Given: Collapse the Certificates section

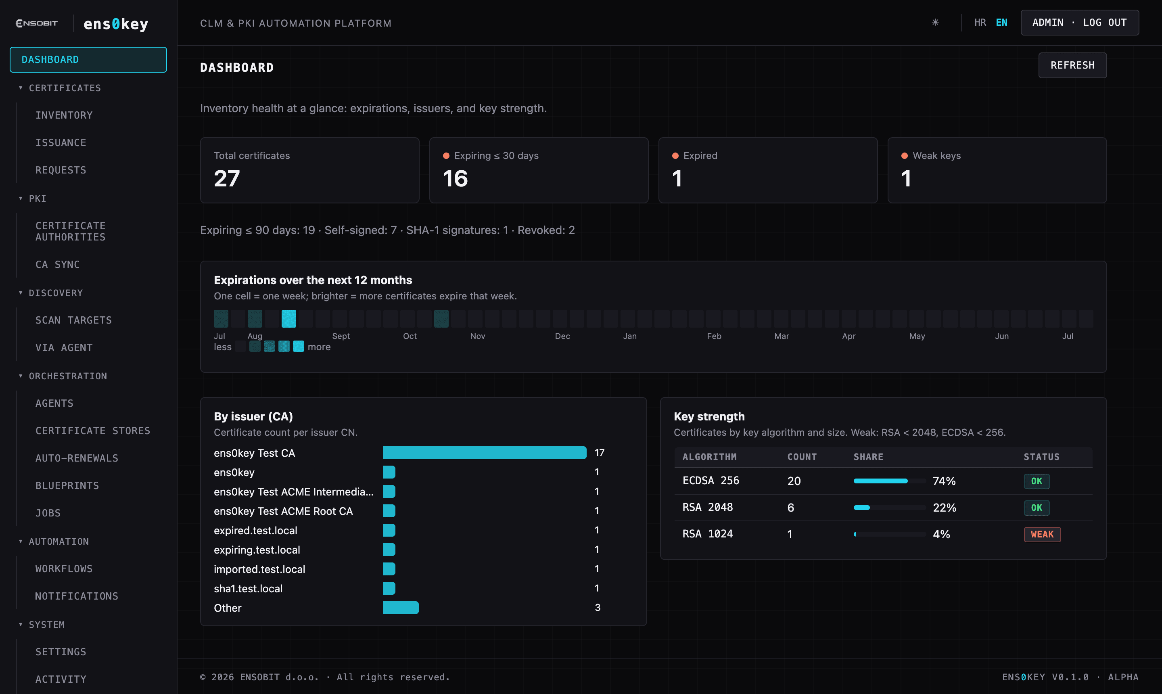Looking at the screenshot, I should point(59,88).
